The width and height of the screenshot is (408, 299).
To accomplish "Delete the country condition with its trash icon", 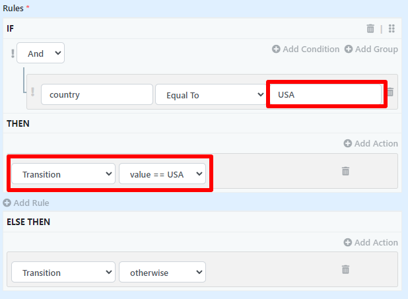I will [390, 92].
